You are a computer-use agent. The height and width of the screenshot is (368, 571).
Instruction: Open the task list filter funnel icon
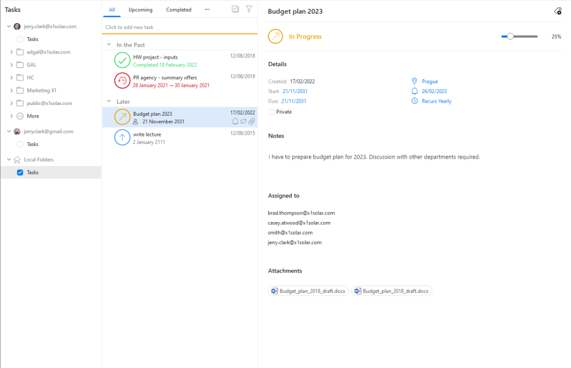point(249,9)
